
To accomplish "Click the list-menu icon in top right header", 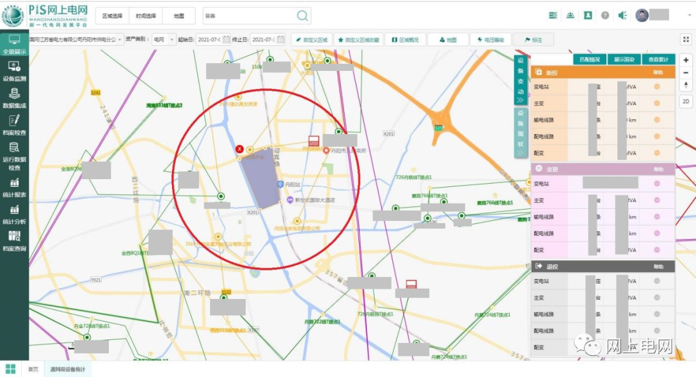I will click(553, 15).
